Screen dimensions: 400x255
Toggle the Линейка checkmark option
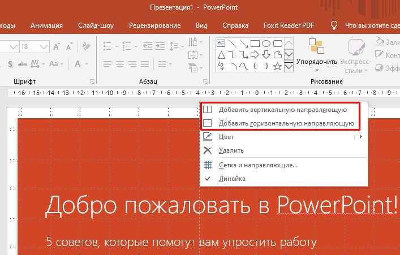pos(232,179)
